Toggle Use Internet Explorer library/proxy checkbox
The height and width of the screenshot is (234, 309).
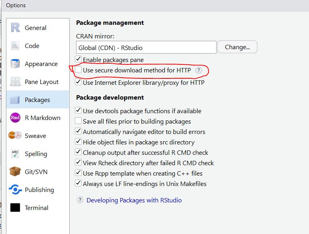[78, 82]
